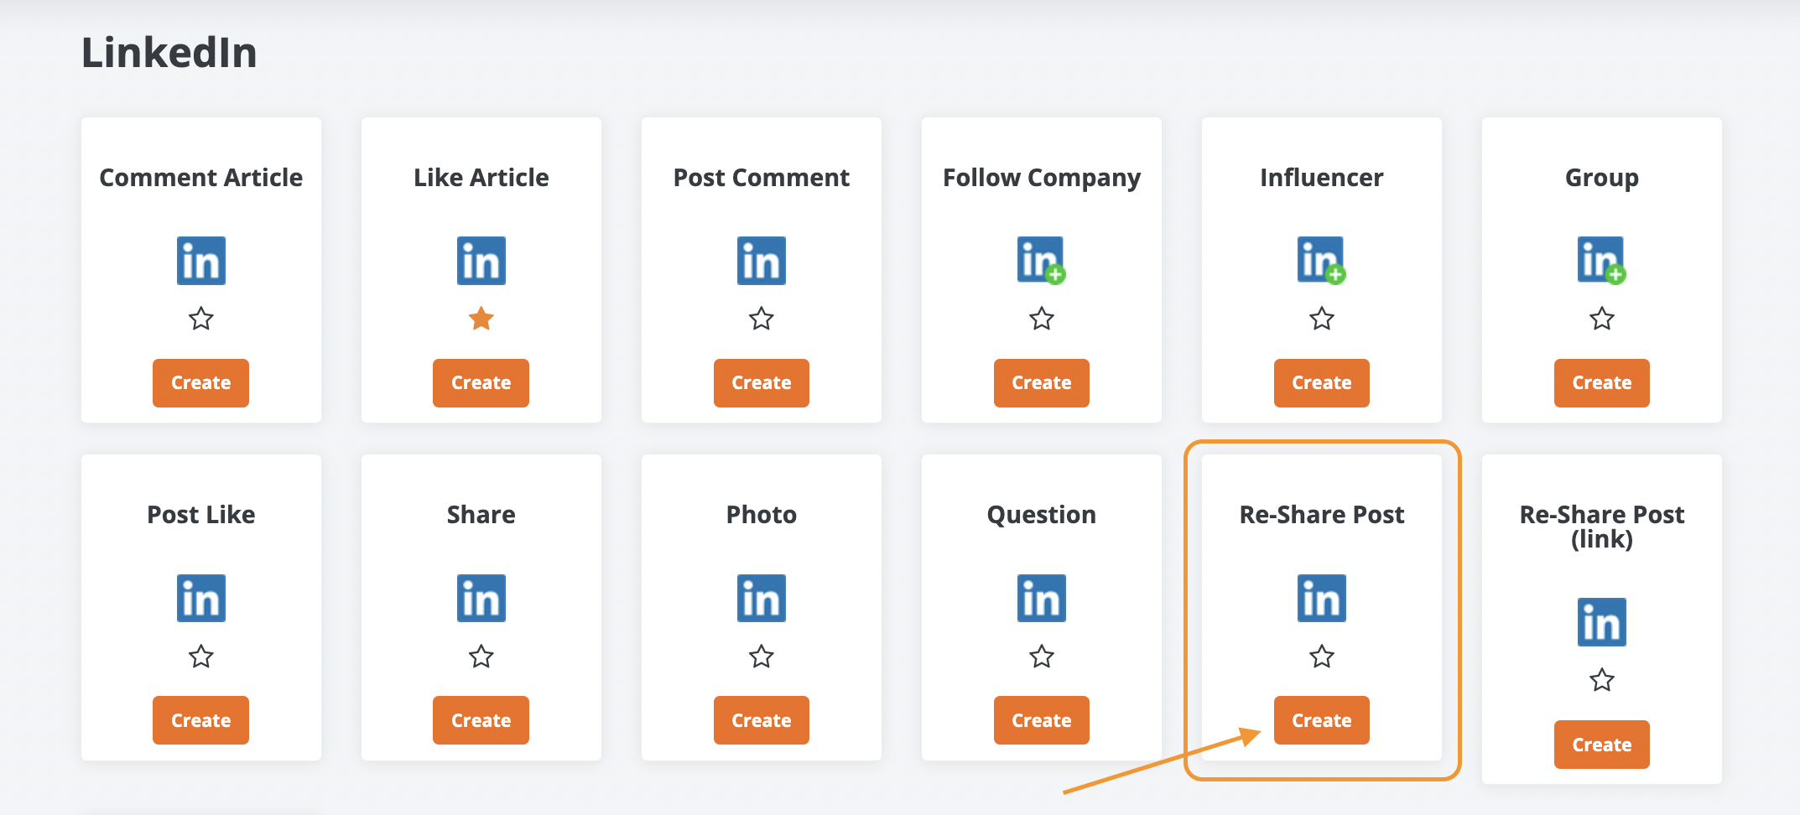Click the LinkedIn plus icon under Influencer

[x=1322, y=261]
